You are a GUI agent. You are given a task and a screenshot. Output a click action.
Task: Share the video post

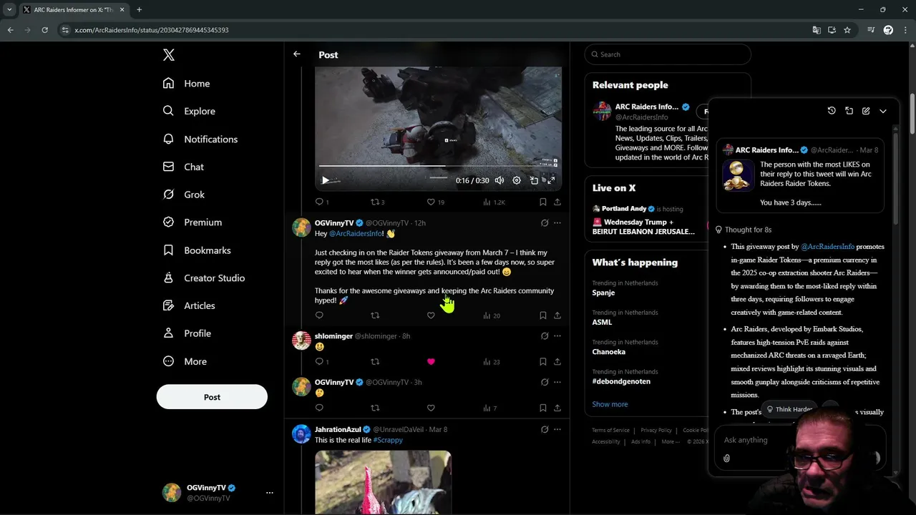(x=557, y=202)
